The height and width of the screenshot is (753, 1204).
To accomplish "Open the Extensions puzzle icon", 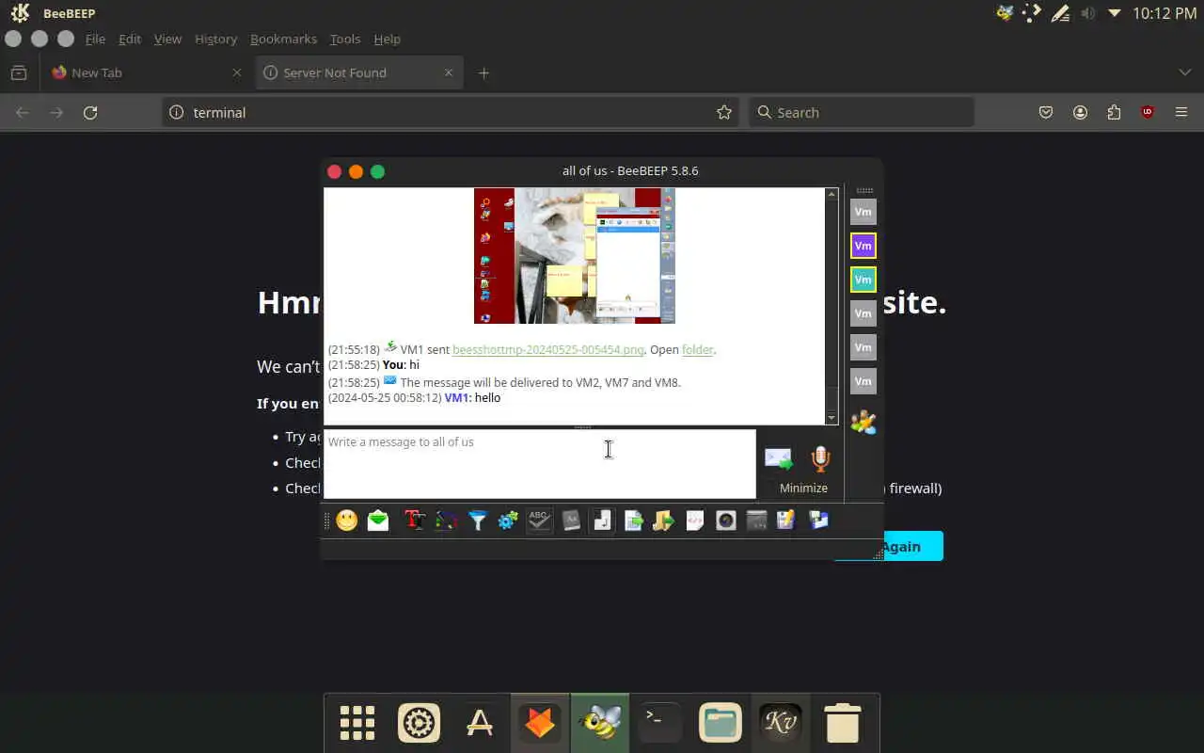I will pos(1114,112).
